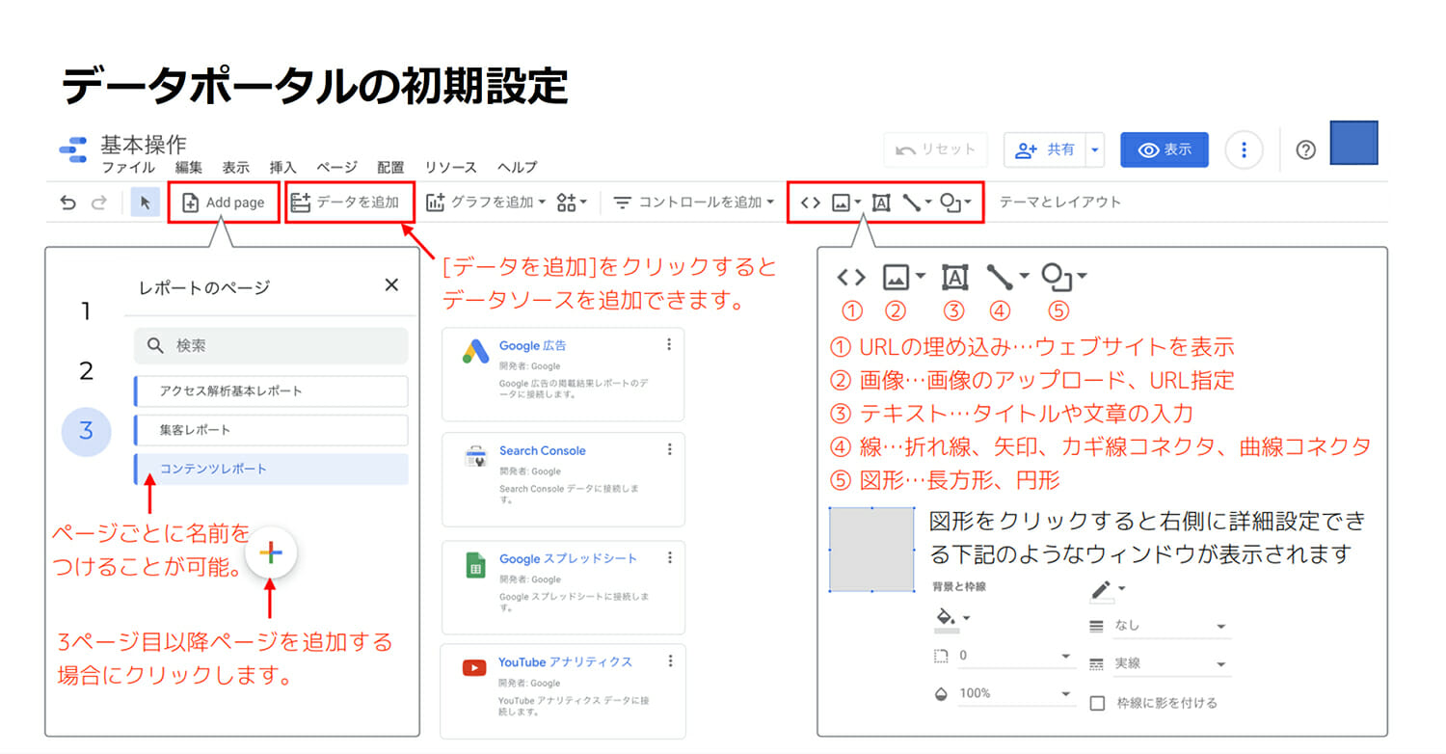Image resolution: width=1446 pixels, height=754 pixels.
Task: Open the three-dot more options menu beside 表示
Action: tap(1244, 150)
